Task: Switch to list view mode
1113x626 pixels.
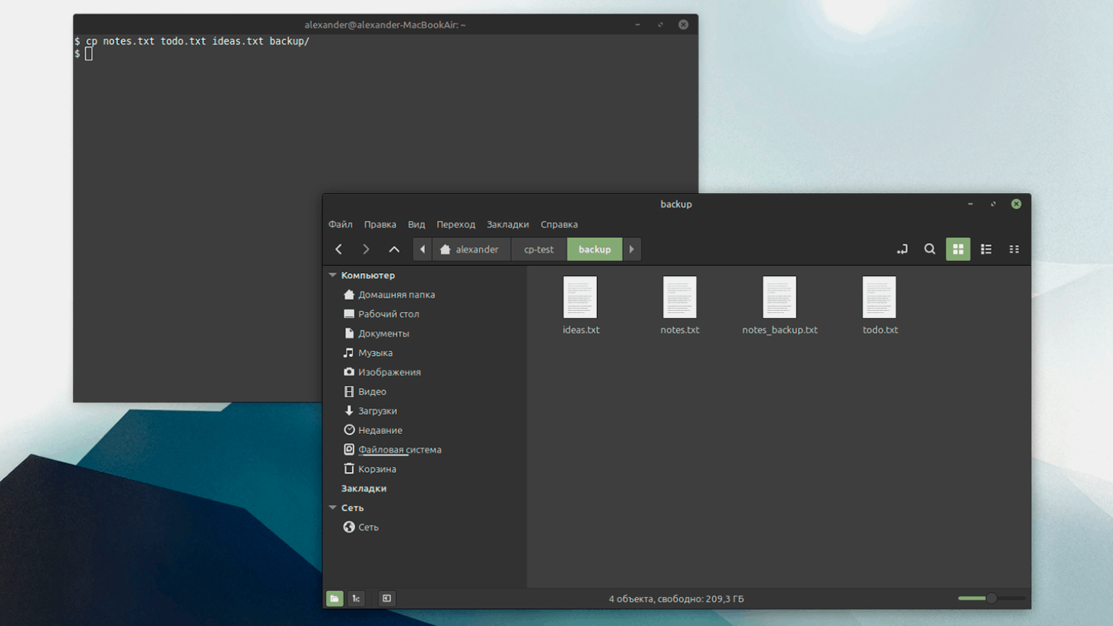Action: click(x=986, y=249)
